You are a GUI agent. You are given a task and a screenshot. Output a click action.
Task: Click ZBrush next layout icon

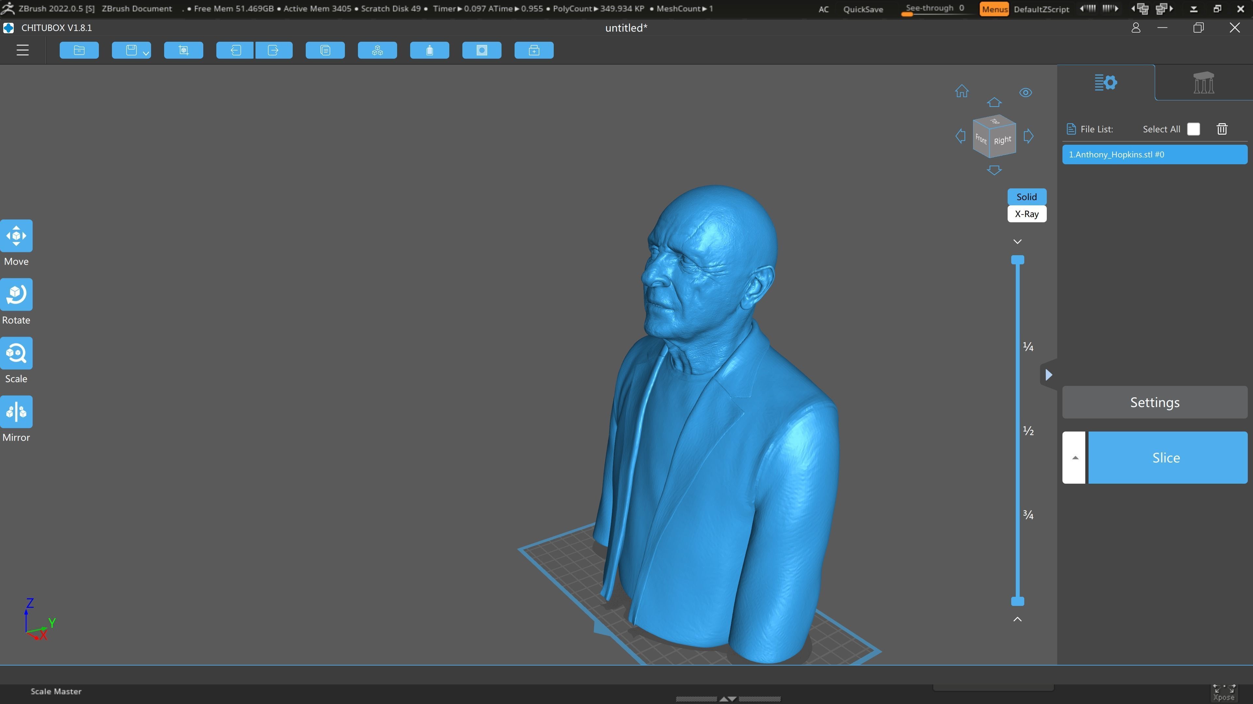pyautogui.click(x=1165, y=9)
